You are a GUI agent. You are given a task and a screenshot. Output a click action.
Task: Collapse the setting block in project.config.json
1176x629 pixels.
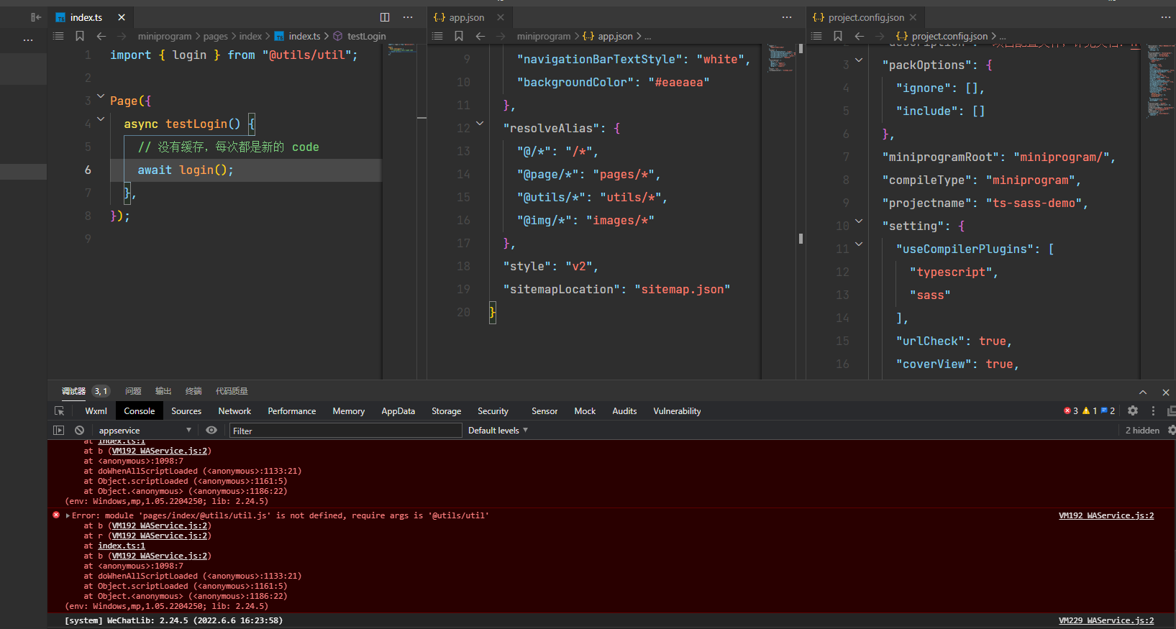[x=859, y=221]
